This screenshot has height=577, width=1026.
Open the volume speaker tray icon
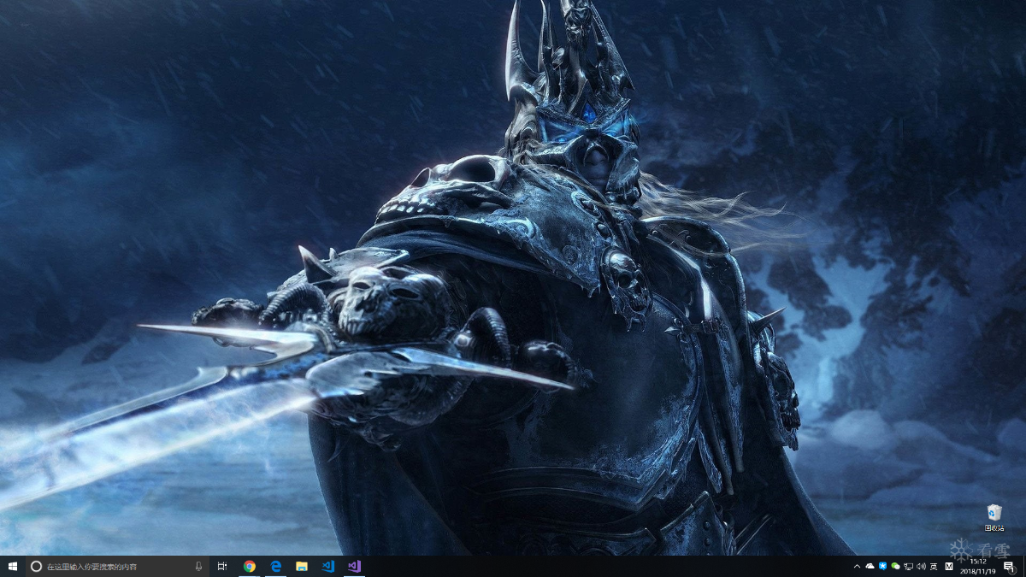point(921,566)
